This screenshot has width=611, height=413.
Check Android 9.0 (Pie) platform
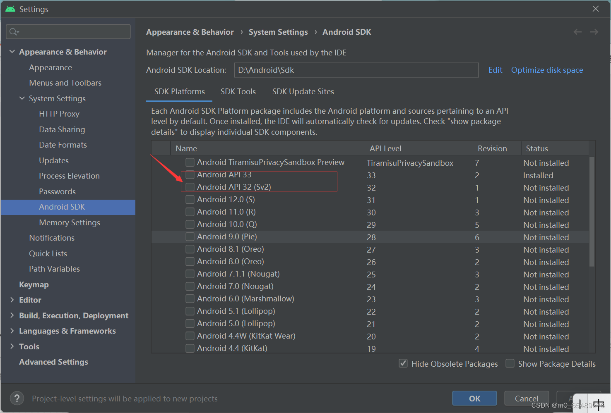[x=190, y=236]
